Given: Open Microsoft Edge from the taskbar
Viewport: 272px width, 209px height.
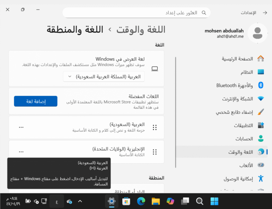Looking at the screenshot, I should point(141,202).
